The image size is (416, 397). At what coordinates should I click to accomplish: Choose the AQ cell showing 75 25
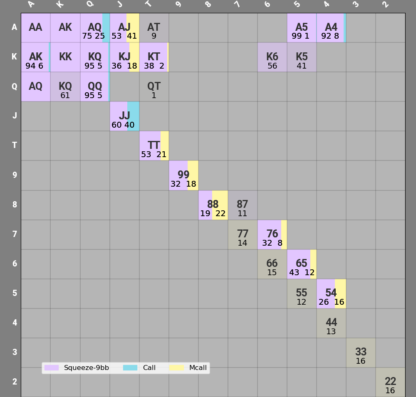[x=95, y=28]
